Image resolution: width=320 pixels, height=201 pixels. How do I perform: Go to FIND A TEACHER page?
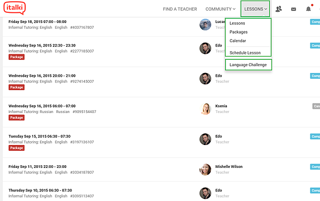(180, 9)
